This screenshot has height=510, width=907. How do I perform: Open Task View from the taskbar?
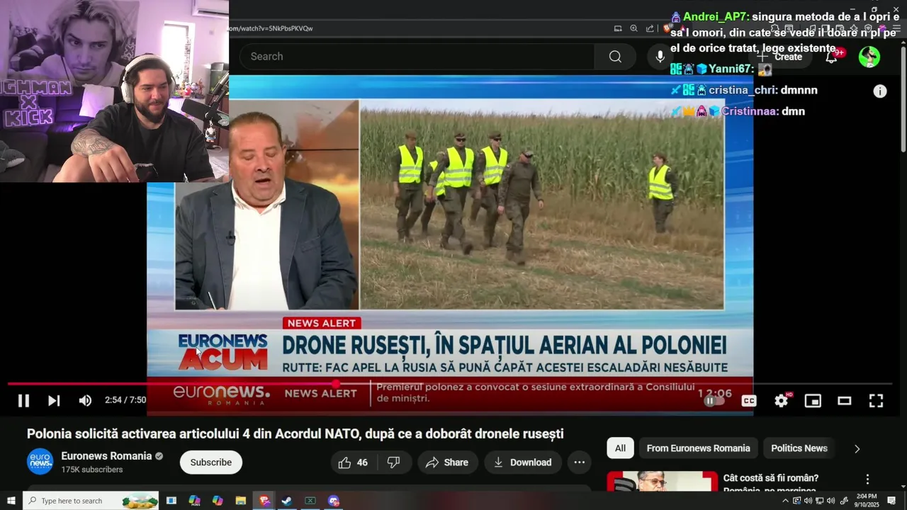pos(171,501)
